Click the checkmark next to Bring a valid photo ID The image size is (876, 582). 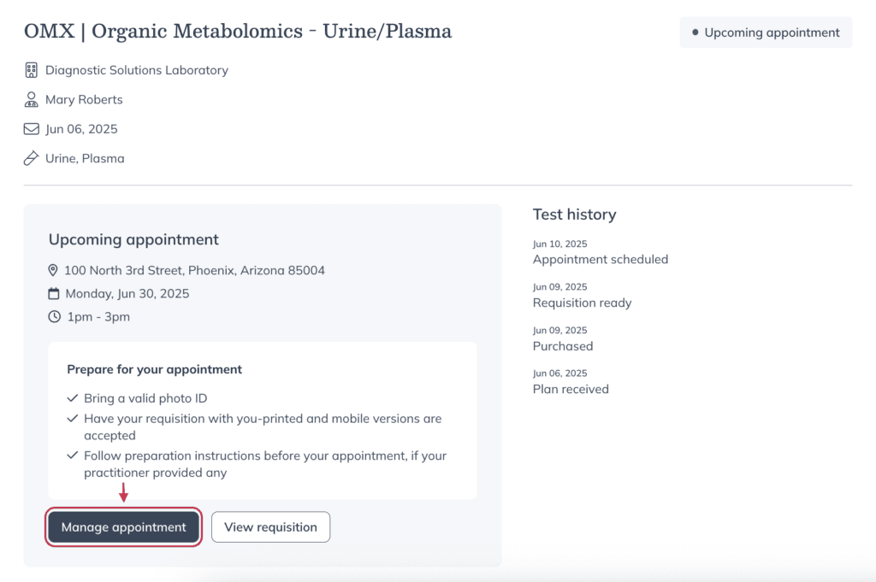coord(72,398)
